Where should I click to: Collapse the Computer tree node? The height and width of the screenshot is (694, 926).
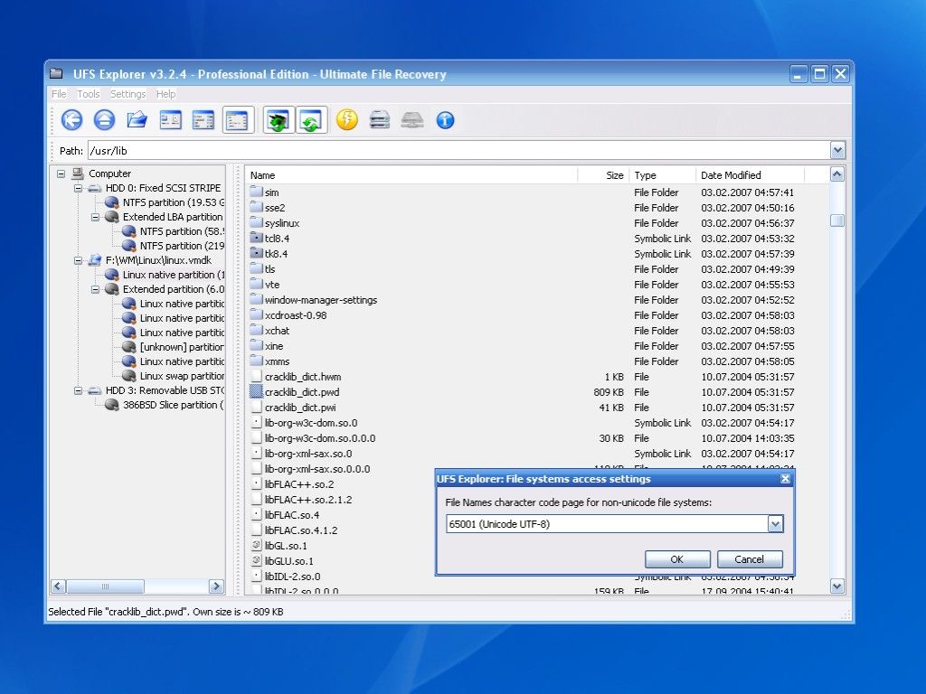[x=61, y=173]
